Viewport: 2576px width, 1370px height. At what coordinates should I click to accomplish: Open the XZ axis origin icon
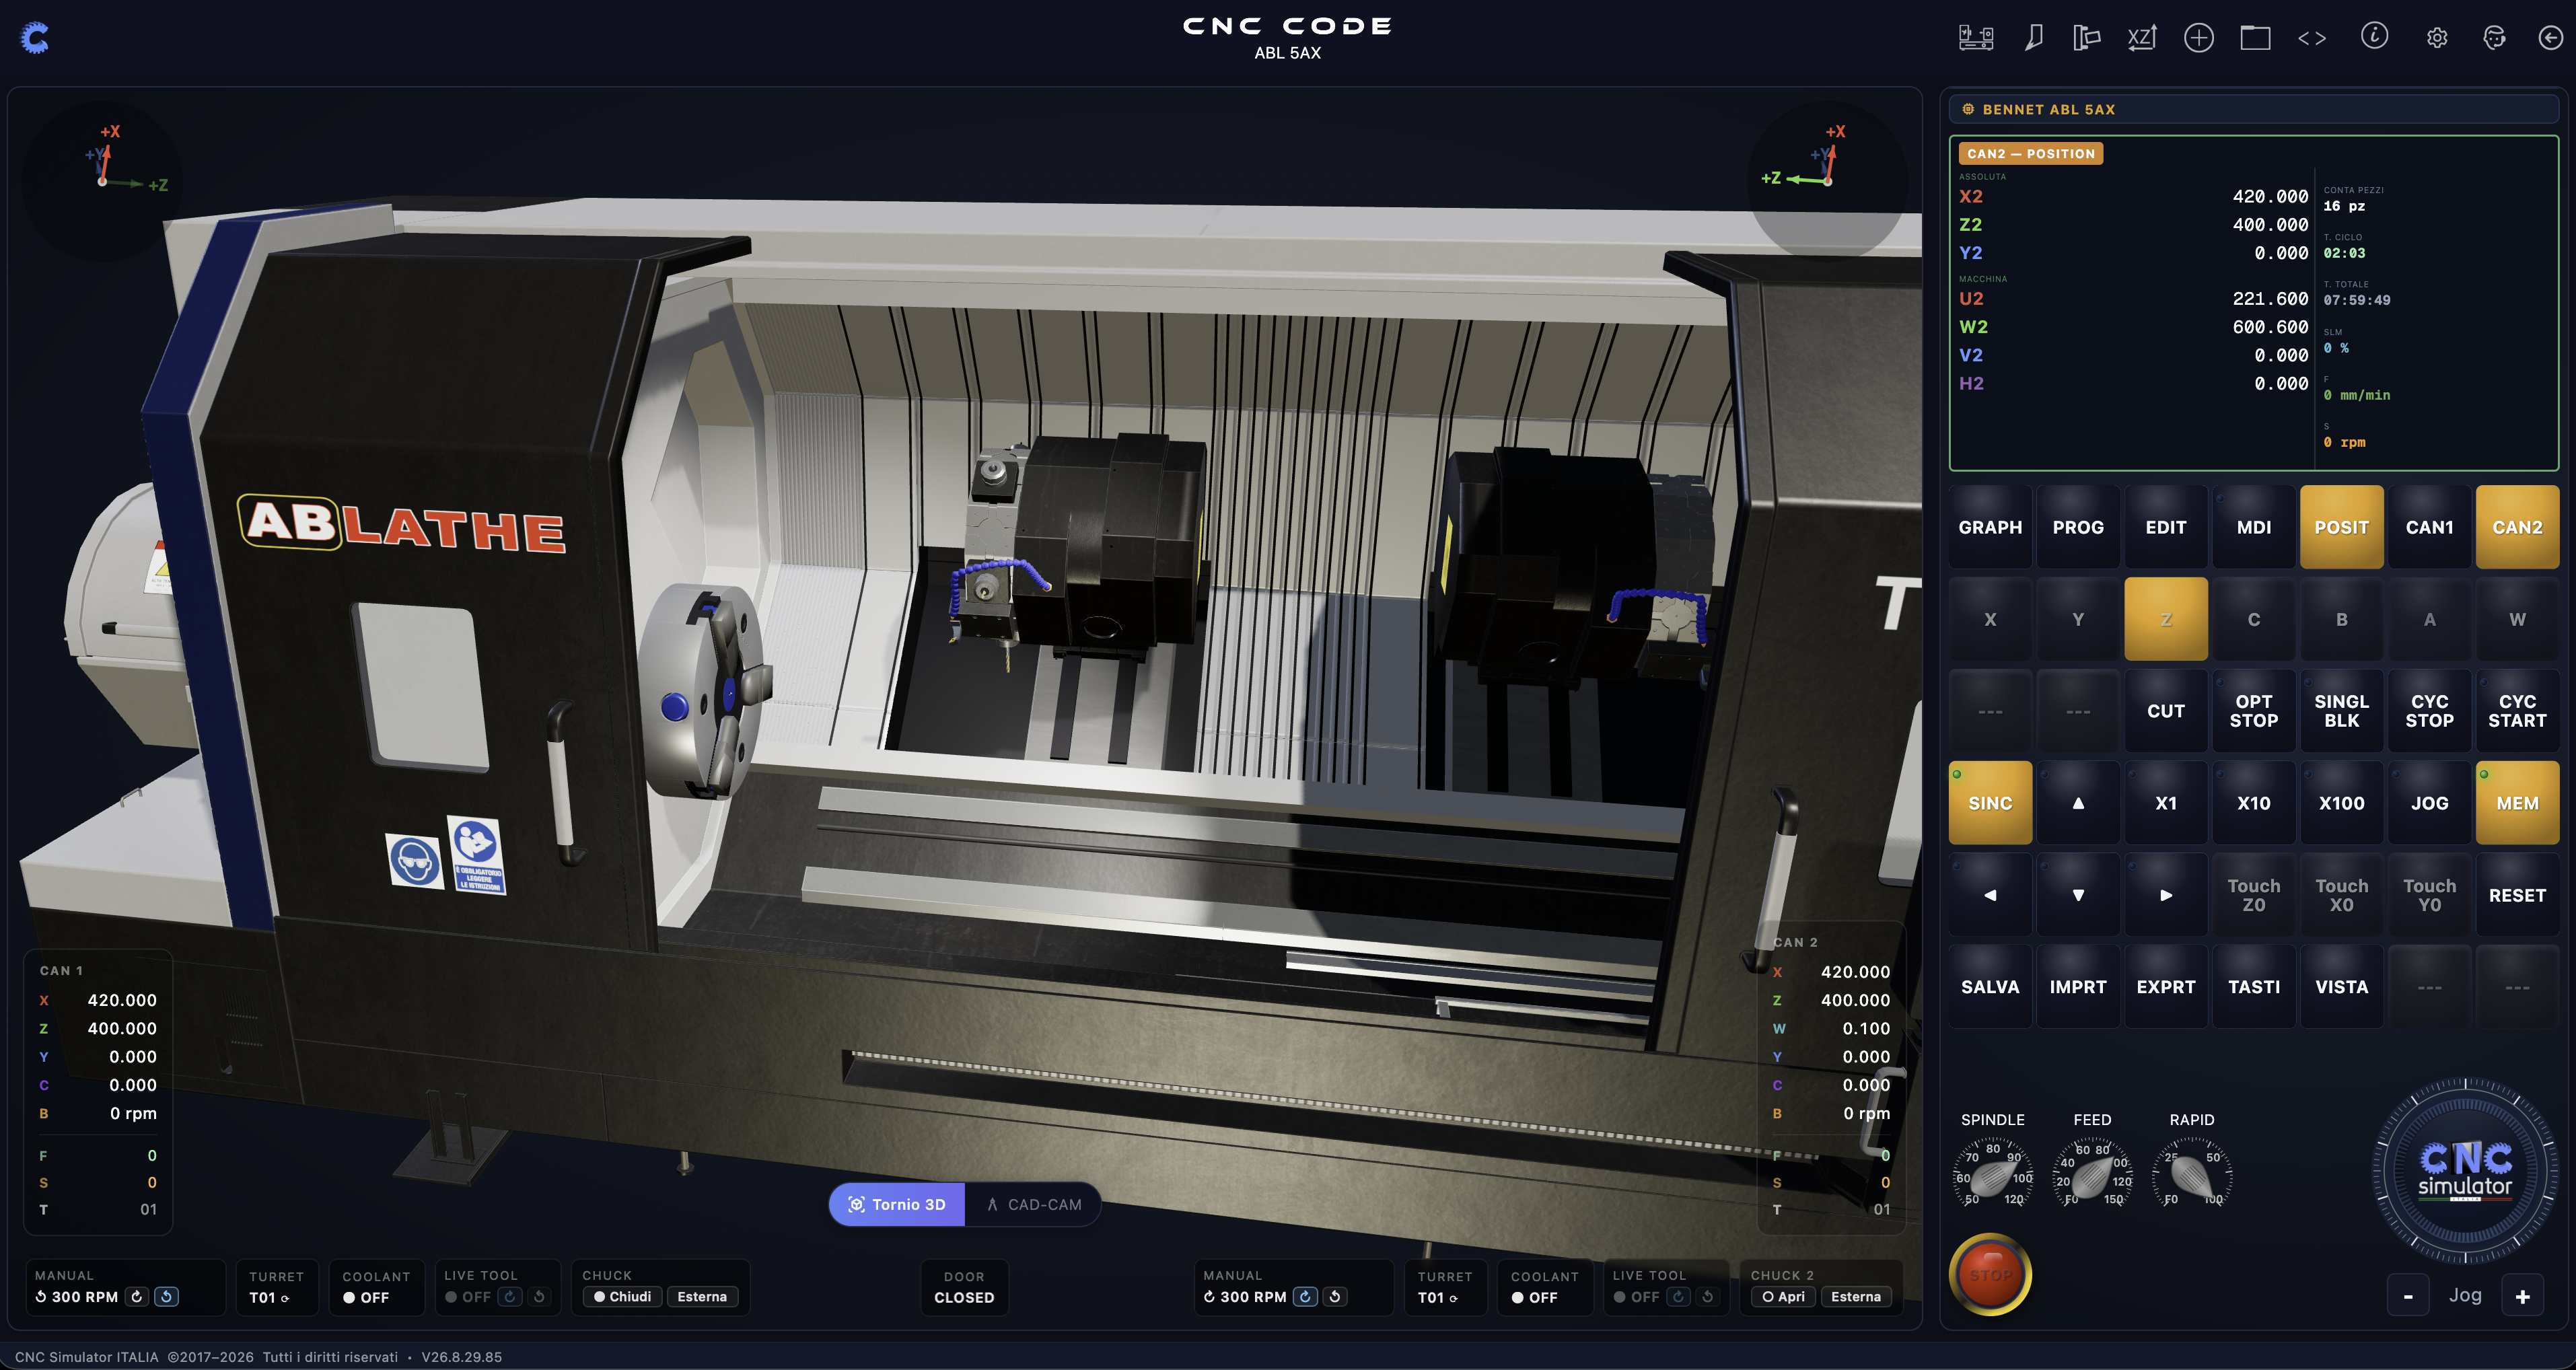[x=2141, y=38]
